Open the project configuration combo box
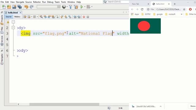Viewport: 196px width, 110px height. pos(49,7)
